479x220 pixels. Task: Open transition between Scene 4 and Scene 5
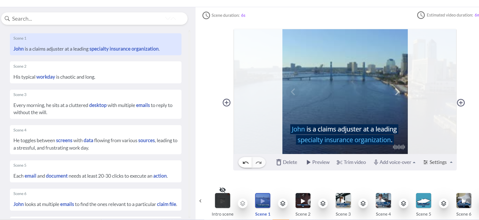click(403, 204)
